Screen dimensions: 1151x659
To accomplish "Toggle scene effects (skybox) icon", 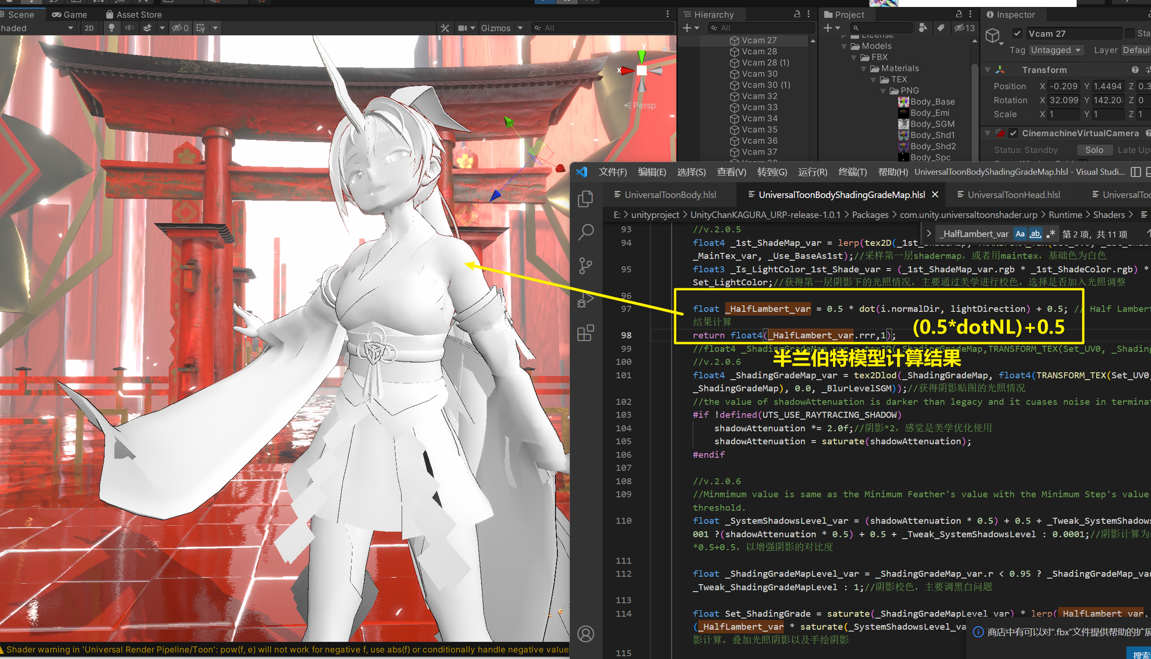I will [x=148, y=28].
